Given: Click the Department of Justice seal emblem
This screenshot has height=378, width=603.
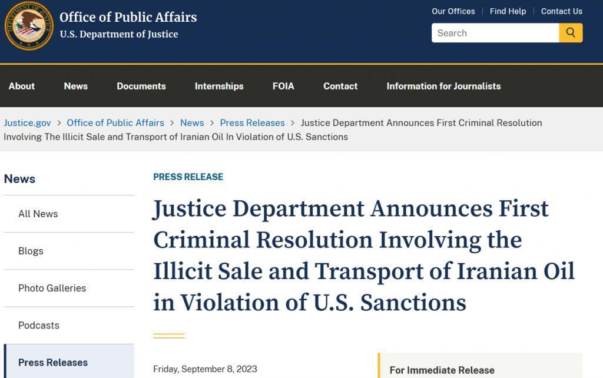Looking at the screenshot, I should pos(29,26).
